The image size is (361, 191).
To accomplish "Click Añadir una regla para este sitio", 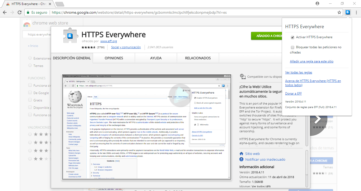I will pyautogui.click(x=312, y=61).
